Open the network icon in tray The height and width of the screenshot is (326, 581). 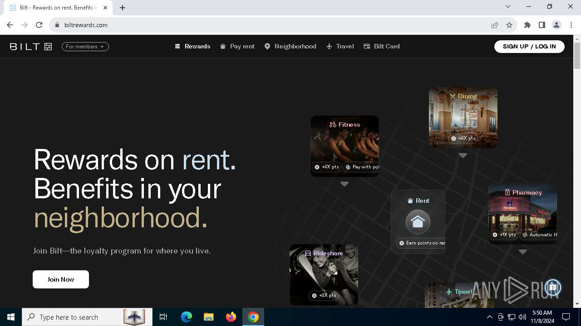[x=512, y=317]
